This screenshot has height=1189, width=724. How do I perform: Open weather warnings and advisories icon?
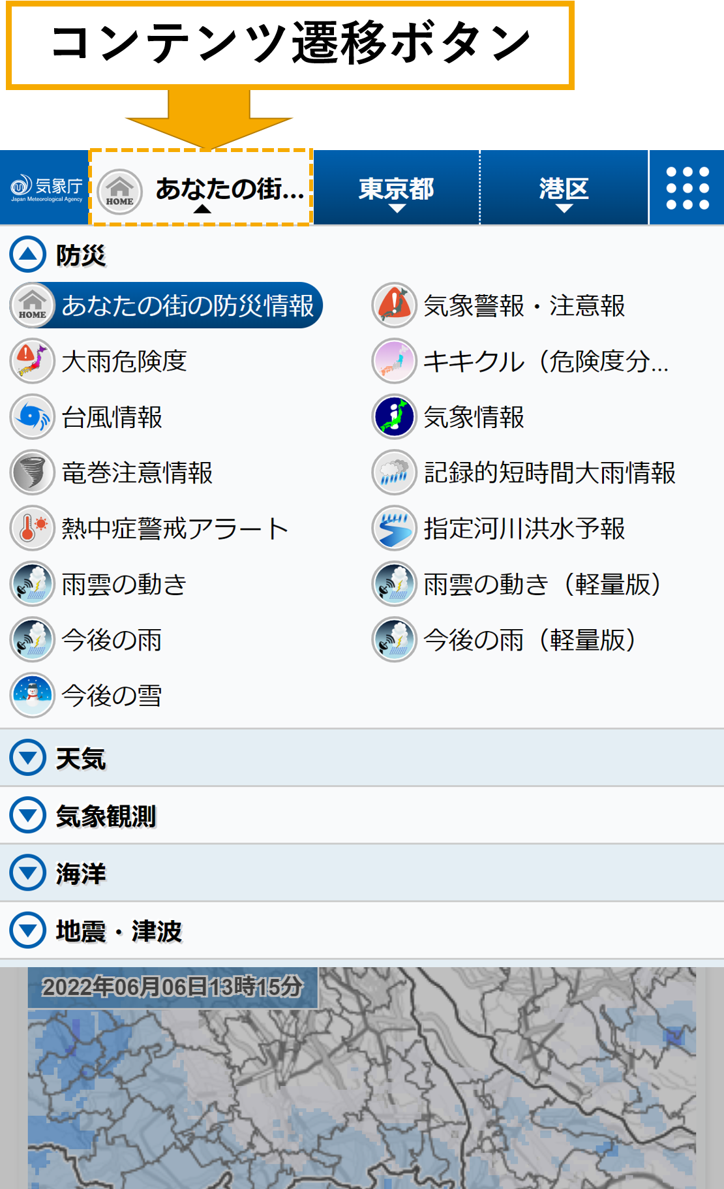(394, 305)
